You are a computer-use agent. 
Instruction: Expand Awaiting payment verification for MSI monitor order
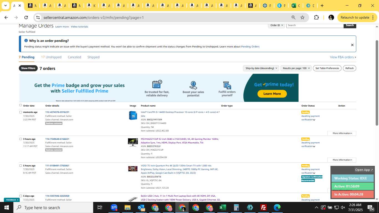pyautogui.click(x=314, y=146)
